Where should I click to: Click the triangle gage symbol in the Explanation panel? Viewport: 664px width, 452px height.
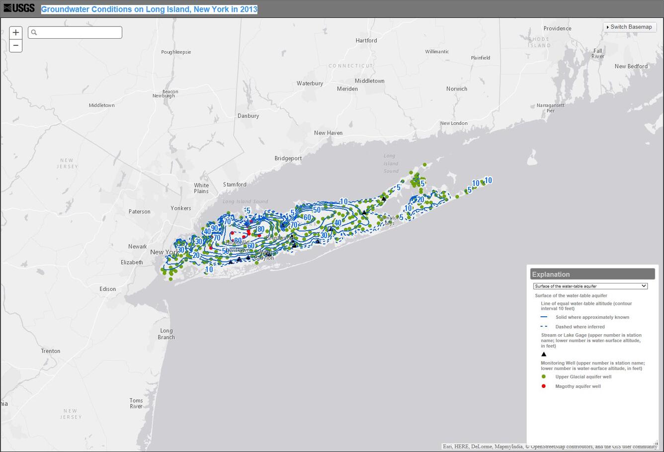[x=544, y=354]
